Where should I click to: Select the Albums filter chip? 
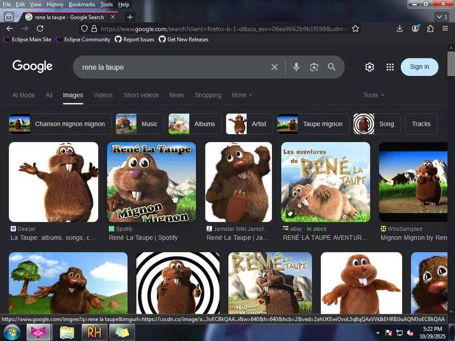195,124
